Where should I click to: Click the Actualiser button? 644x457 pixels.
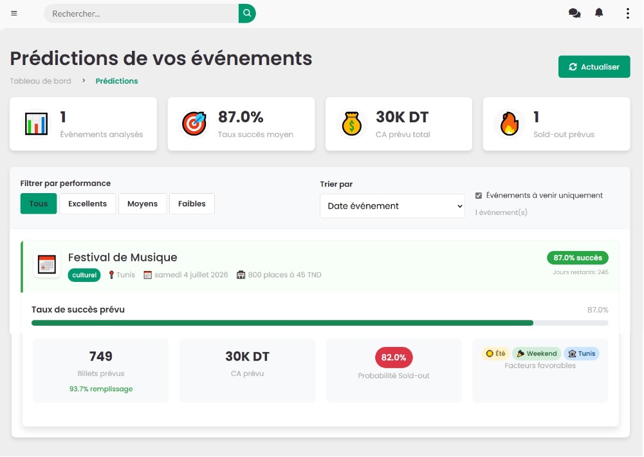click(x=594, y=66)
